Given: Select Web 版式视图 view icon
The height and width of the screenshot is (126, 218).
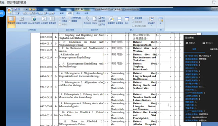Looking at the screenshot, I should click(34, 20).
